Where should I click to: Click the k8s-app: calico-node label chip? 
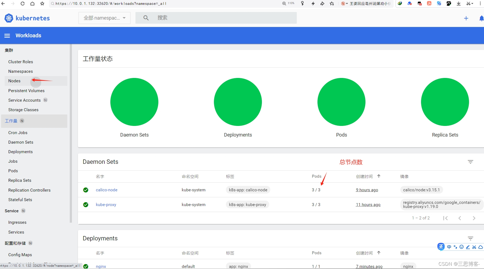248,190
